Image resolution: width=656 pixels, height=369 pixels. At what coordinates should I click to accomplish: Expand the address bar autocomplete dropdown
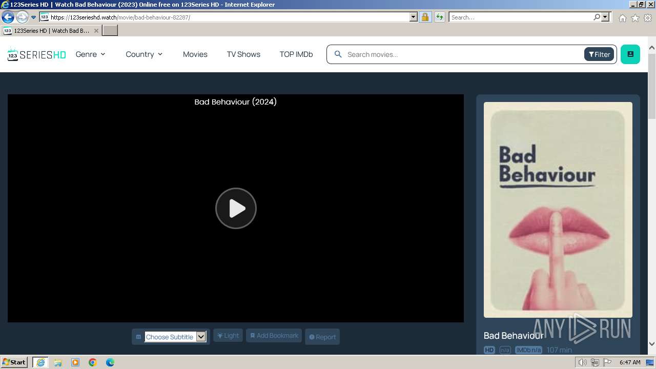[x=414, y=17]
